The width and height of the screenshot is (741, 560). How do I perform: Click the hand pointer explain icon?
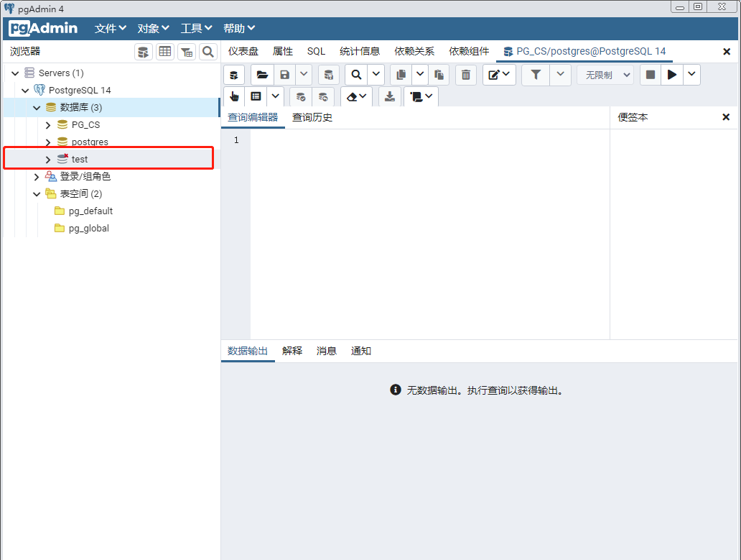(x=234, y=96)
